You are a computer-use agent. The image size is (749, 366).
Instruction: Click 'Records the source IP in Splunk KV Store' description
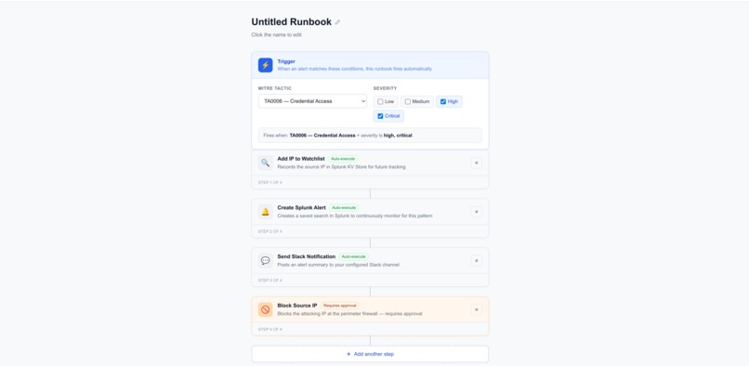coord(342,167)
